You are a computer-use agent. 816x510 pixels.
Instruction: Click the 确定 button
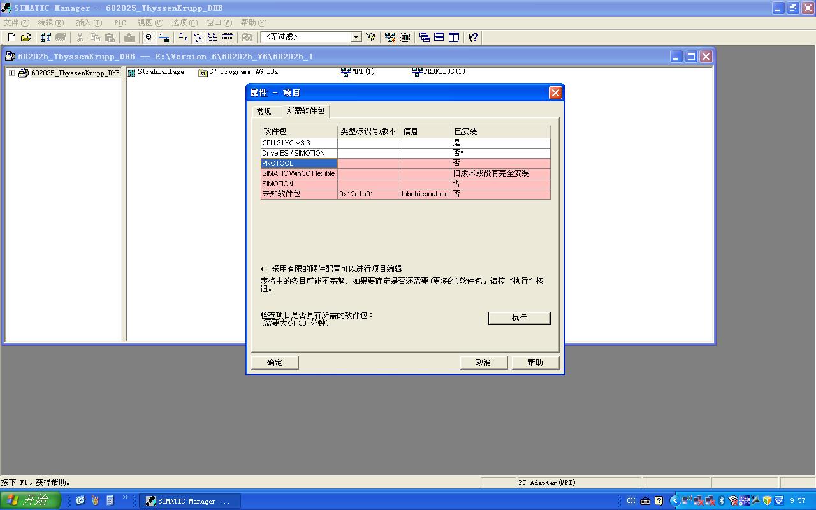(x=275, y=363)
